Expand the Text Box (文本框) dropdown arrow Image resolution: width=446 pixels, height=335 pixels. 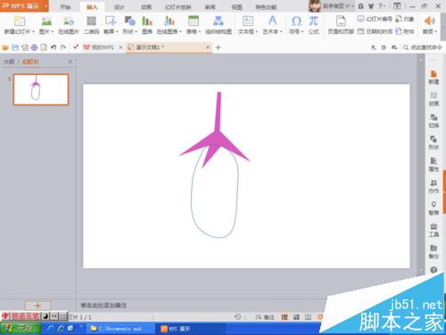256,31
